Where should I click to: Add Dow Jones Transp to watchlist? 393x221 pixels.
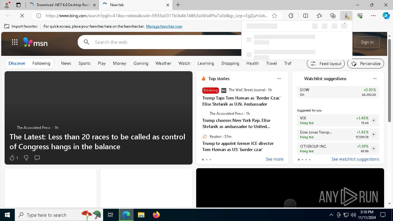point(374,134)
